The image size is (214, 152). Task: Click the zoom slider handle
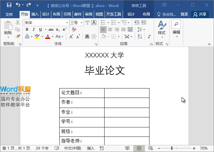point(172,148)
